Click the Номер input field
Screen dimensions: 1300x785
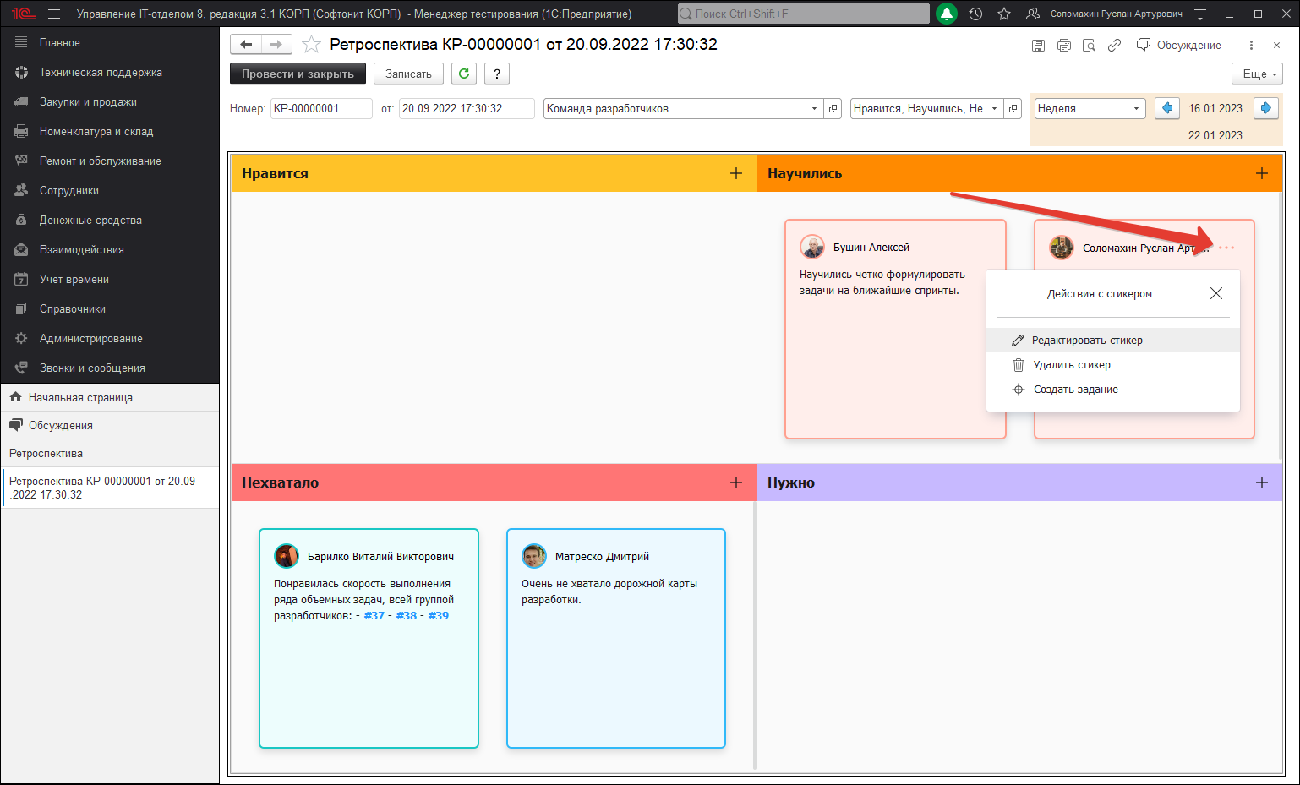click(x=320, y=109)
